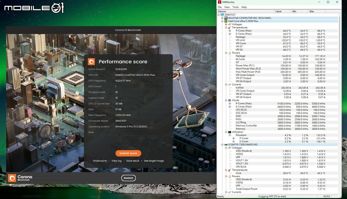This screenshot has height=199, width=347.
Task: Click See target image link
Action: pos(154,161)
